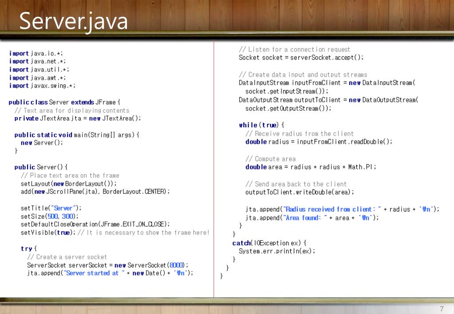Click 'DataOutputStream outputToClient' declaration line

click(x=329, y=100)
